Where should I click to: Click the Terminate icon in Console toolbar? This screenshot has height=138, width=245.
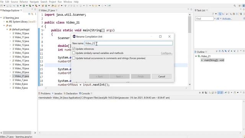click(x=200, y=93)
